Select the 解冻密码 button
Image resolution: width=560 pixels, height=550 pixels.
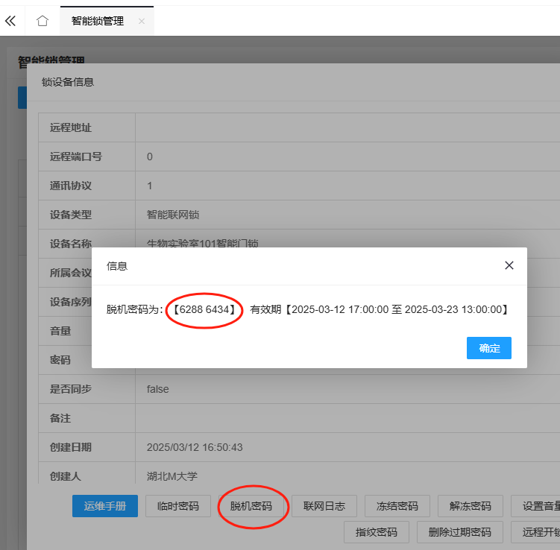pos(471,506)
